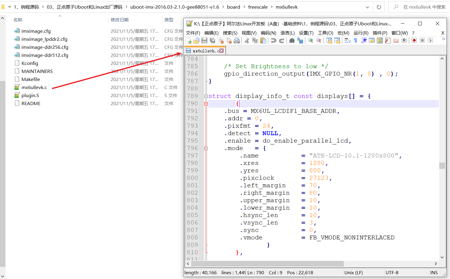Open the Replace dialog icon
The height and width of the screenshot is (279, 450).
300,40
